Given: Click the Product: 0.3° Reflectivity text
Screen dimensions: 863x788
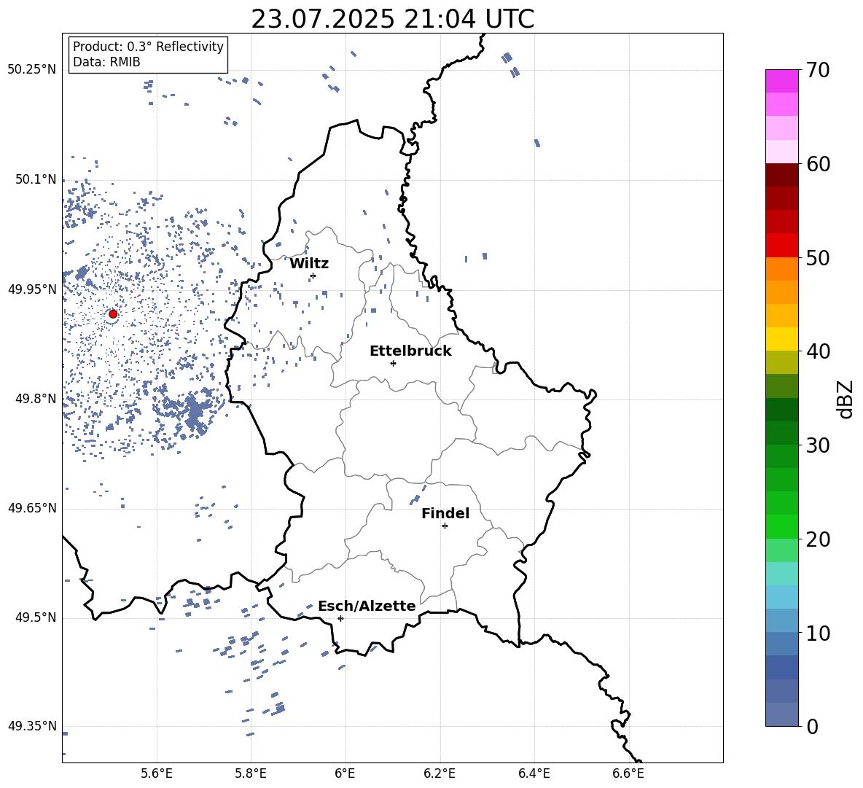Looking at the screenshot, I should click(x=148, y=46).
